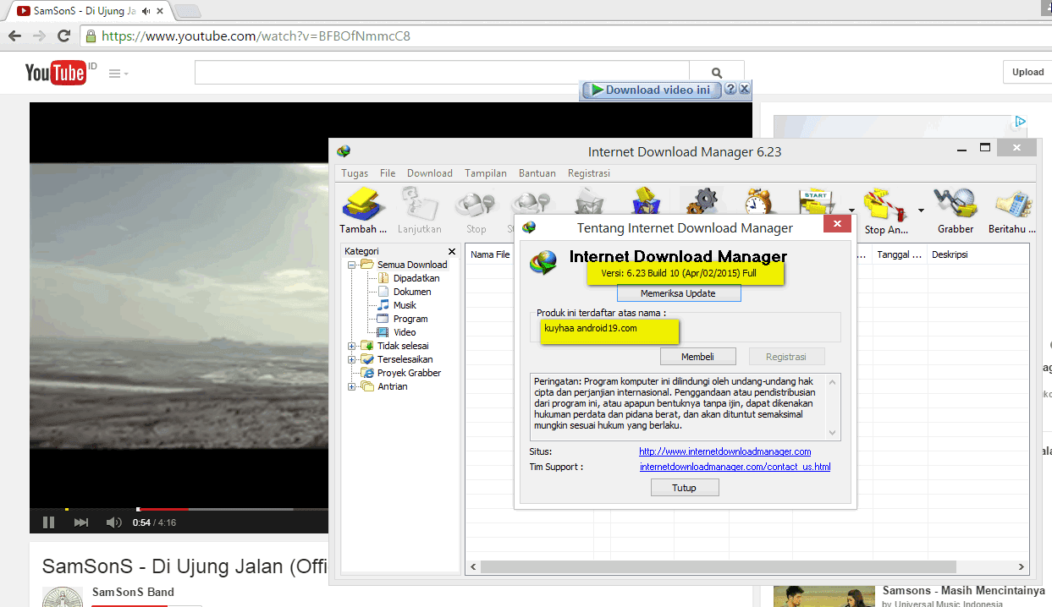Open the scheduler alarm clock icon
This screenshot has height=607, width=1052.
click(x=758, y=202)
